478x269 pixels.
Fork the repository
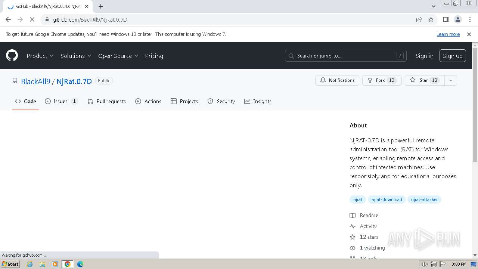pos(382,80)
